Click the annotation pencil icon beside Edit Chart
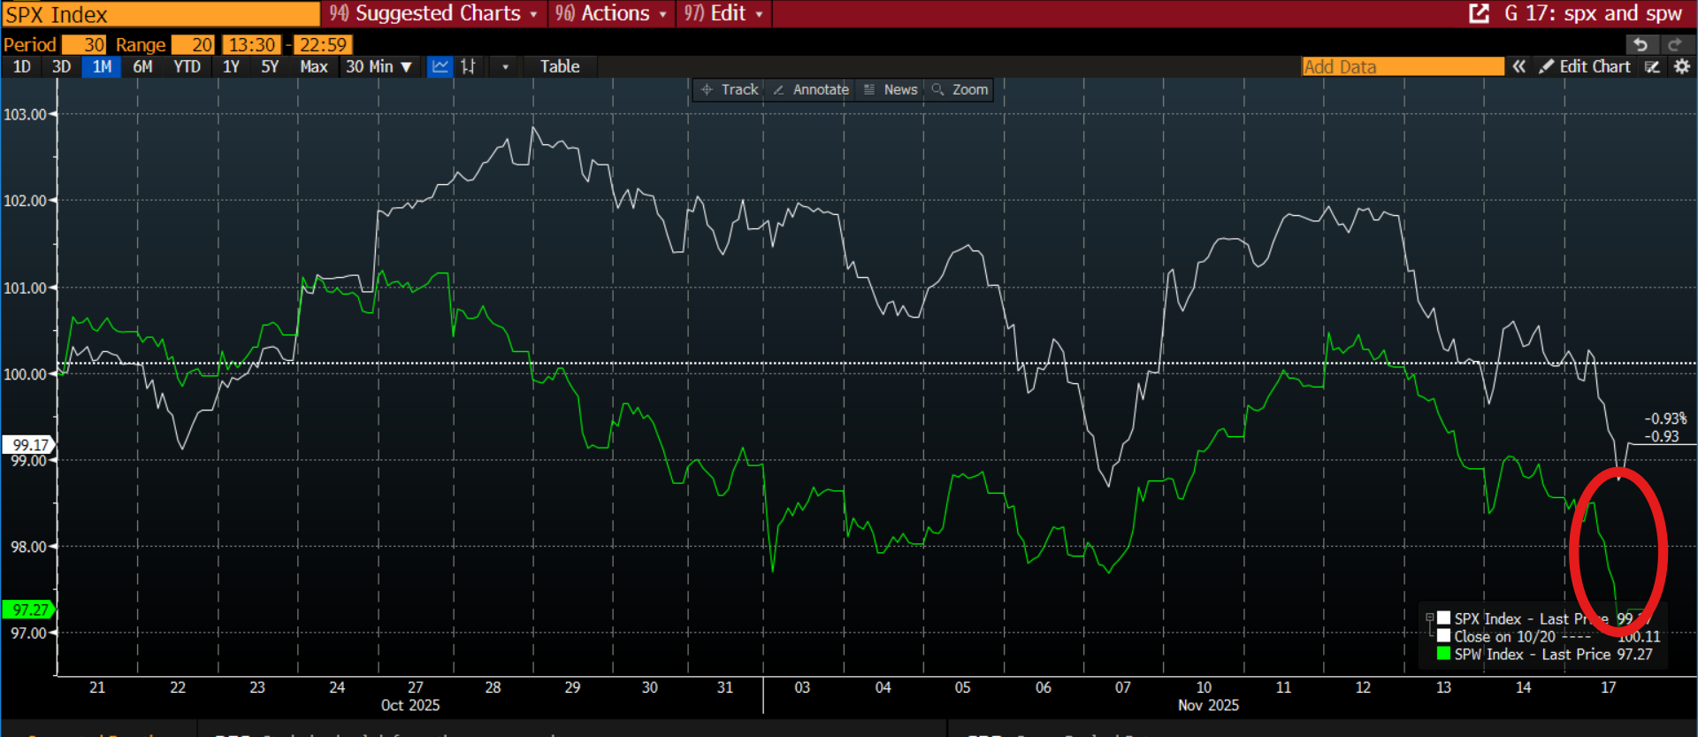1698x737 pixels. [1652, 66]
